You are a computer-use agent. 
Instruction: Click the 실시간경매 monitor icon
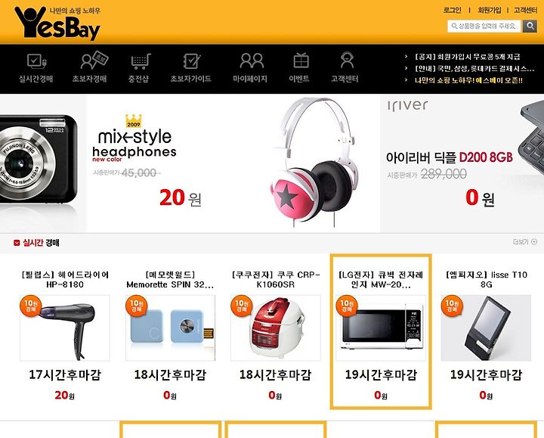37,62
